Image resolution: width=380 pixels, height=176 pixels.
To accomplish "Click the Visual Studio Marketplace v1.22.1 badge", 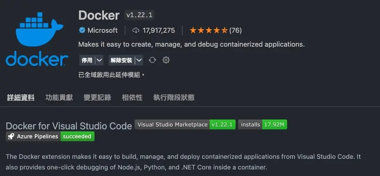I will tap(185, 124).
